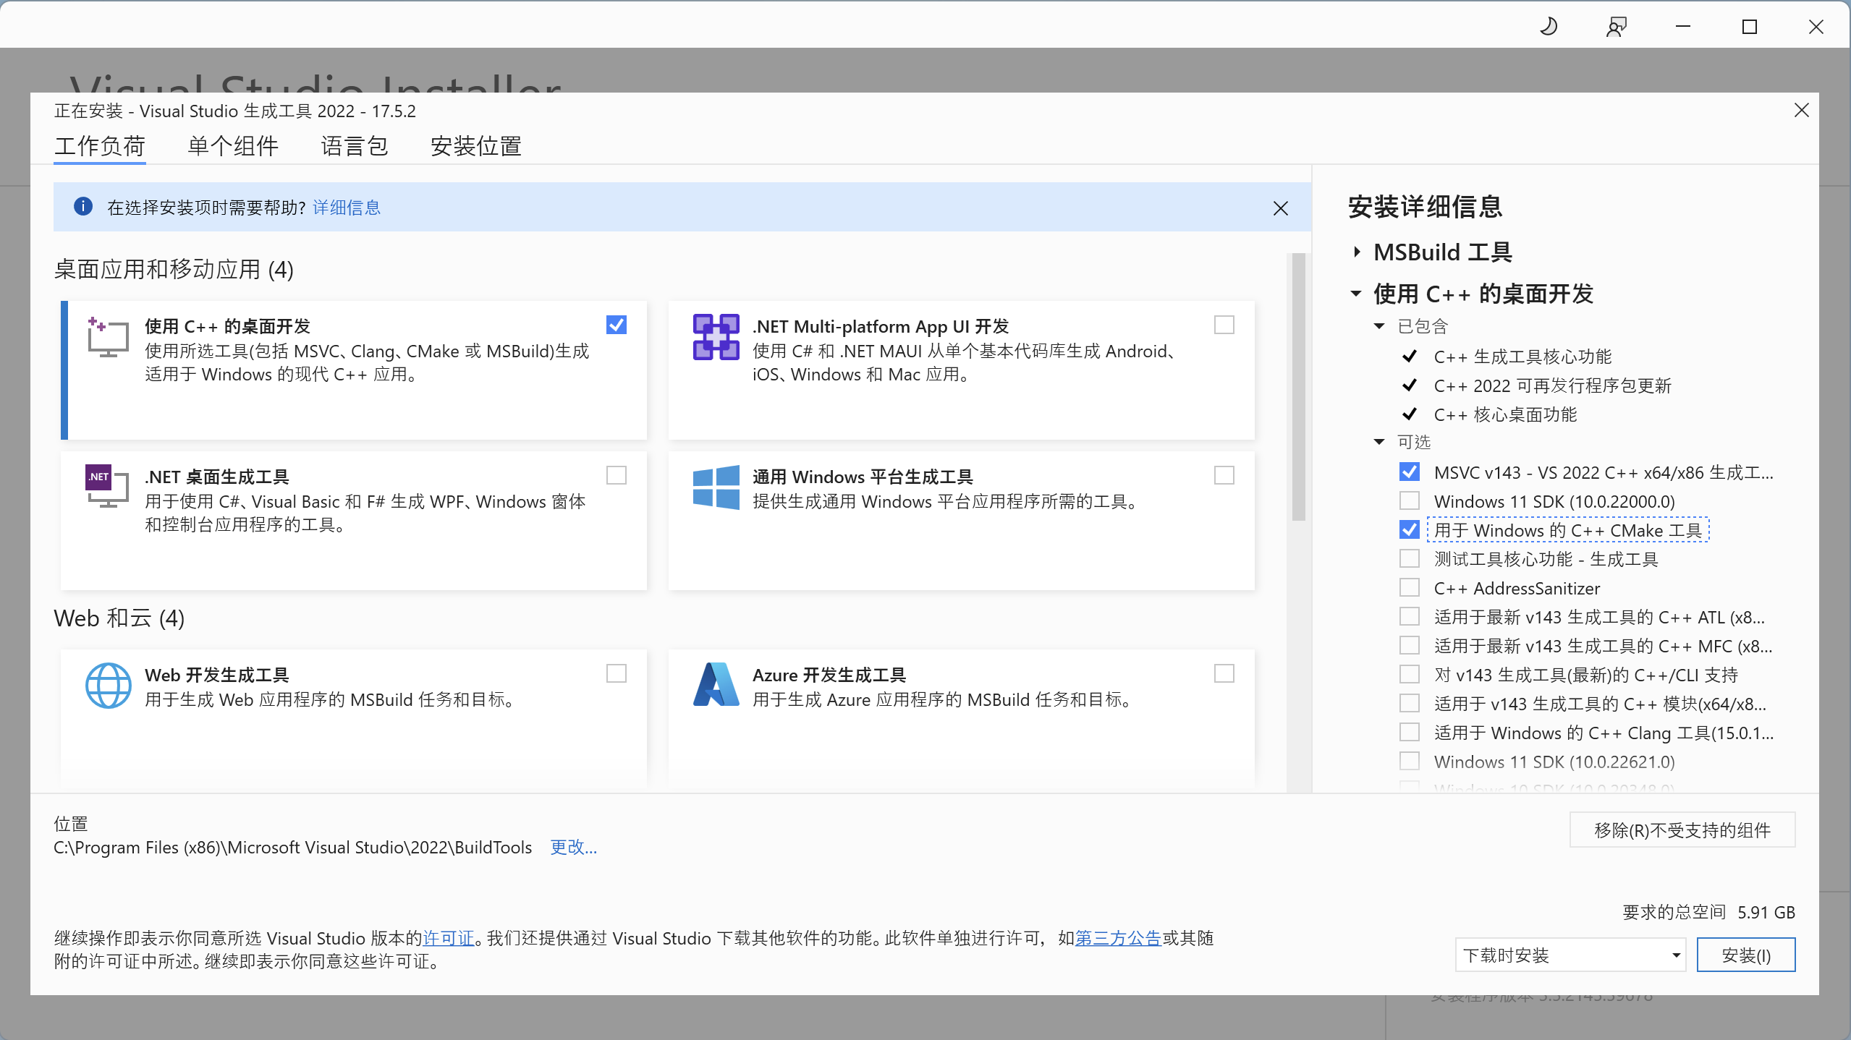Click the Azure 开发生成工具 icon

pos(715,683)
